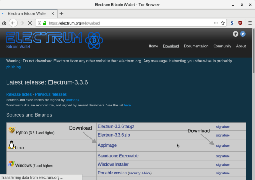The height and width of the screenshot is (180, 255).
Task: Visit Electrum's GitHub icon link
Action: 235,34
